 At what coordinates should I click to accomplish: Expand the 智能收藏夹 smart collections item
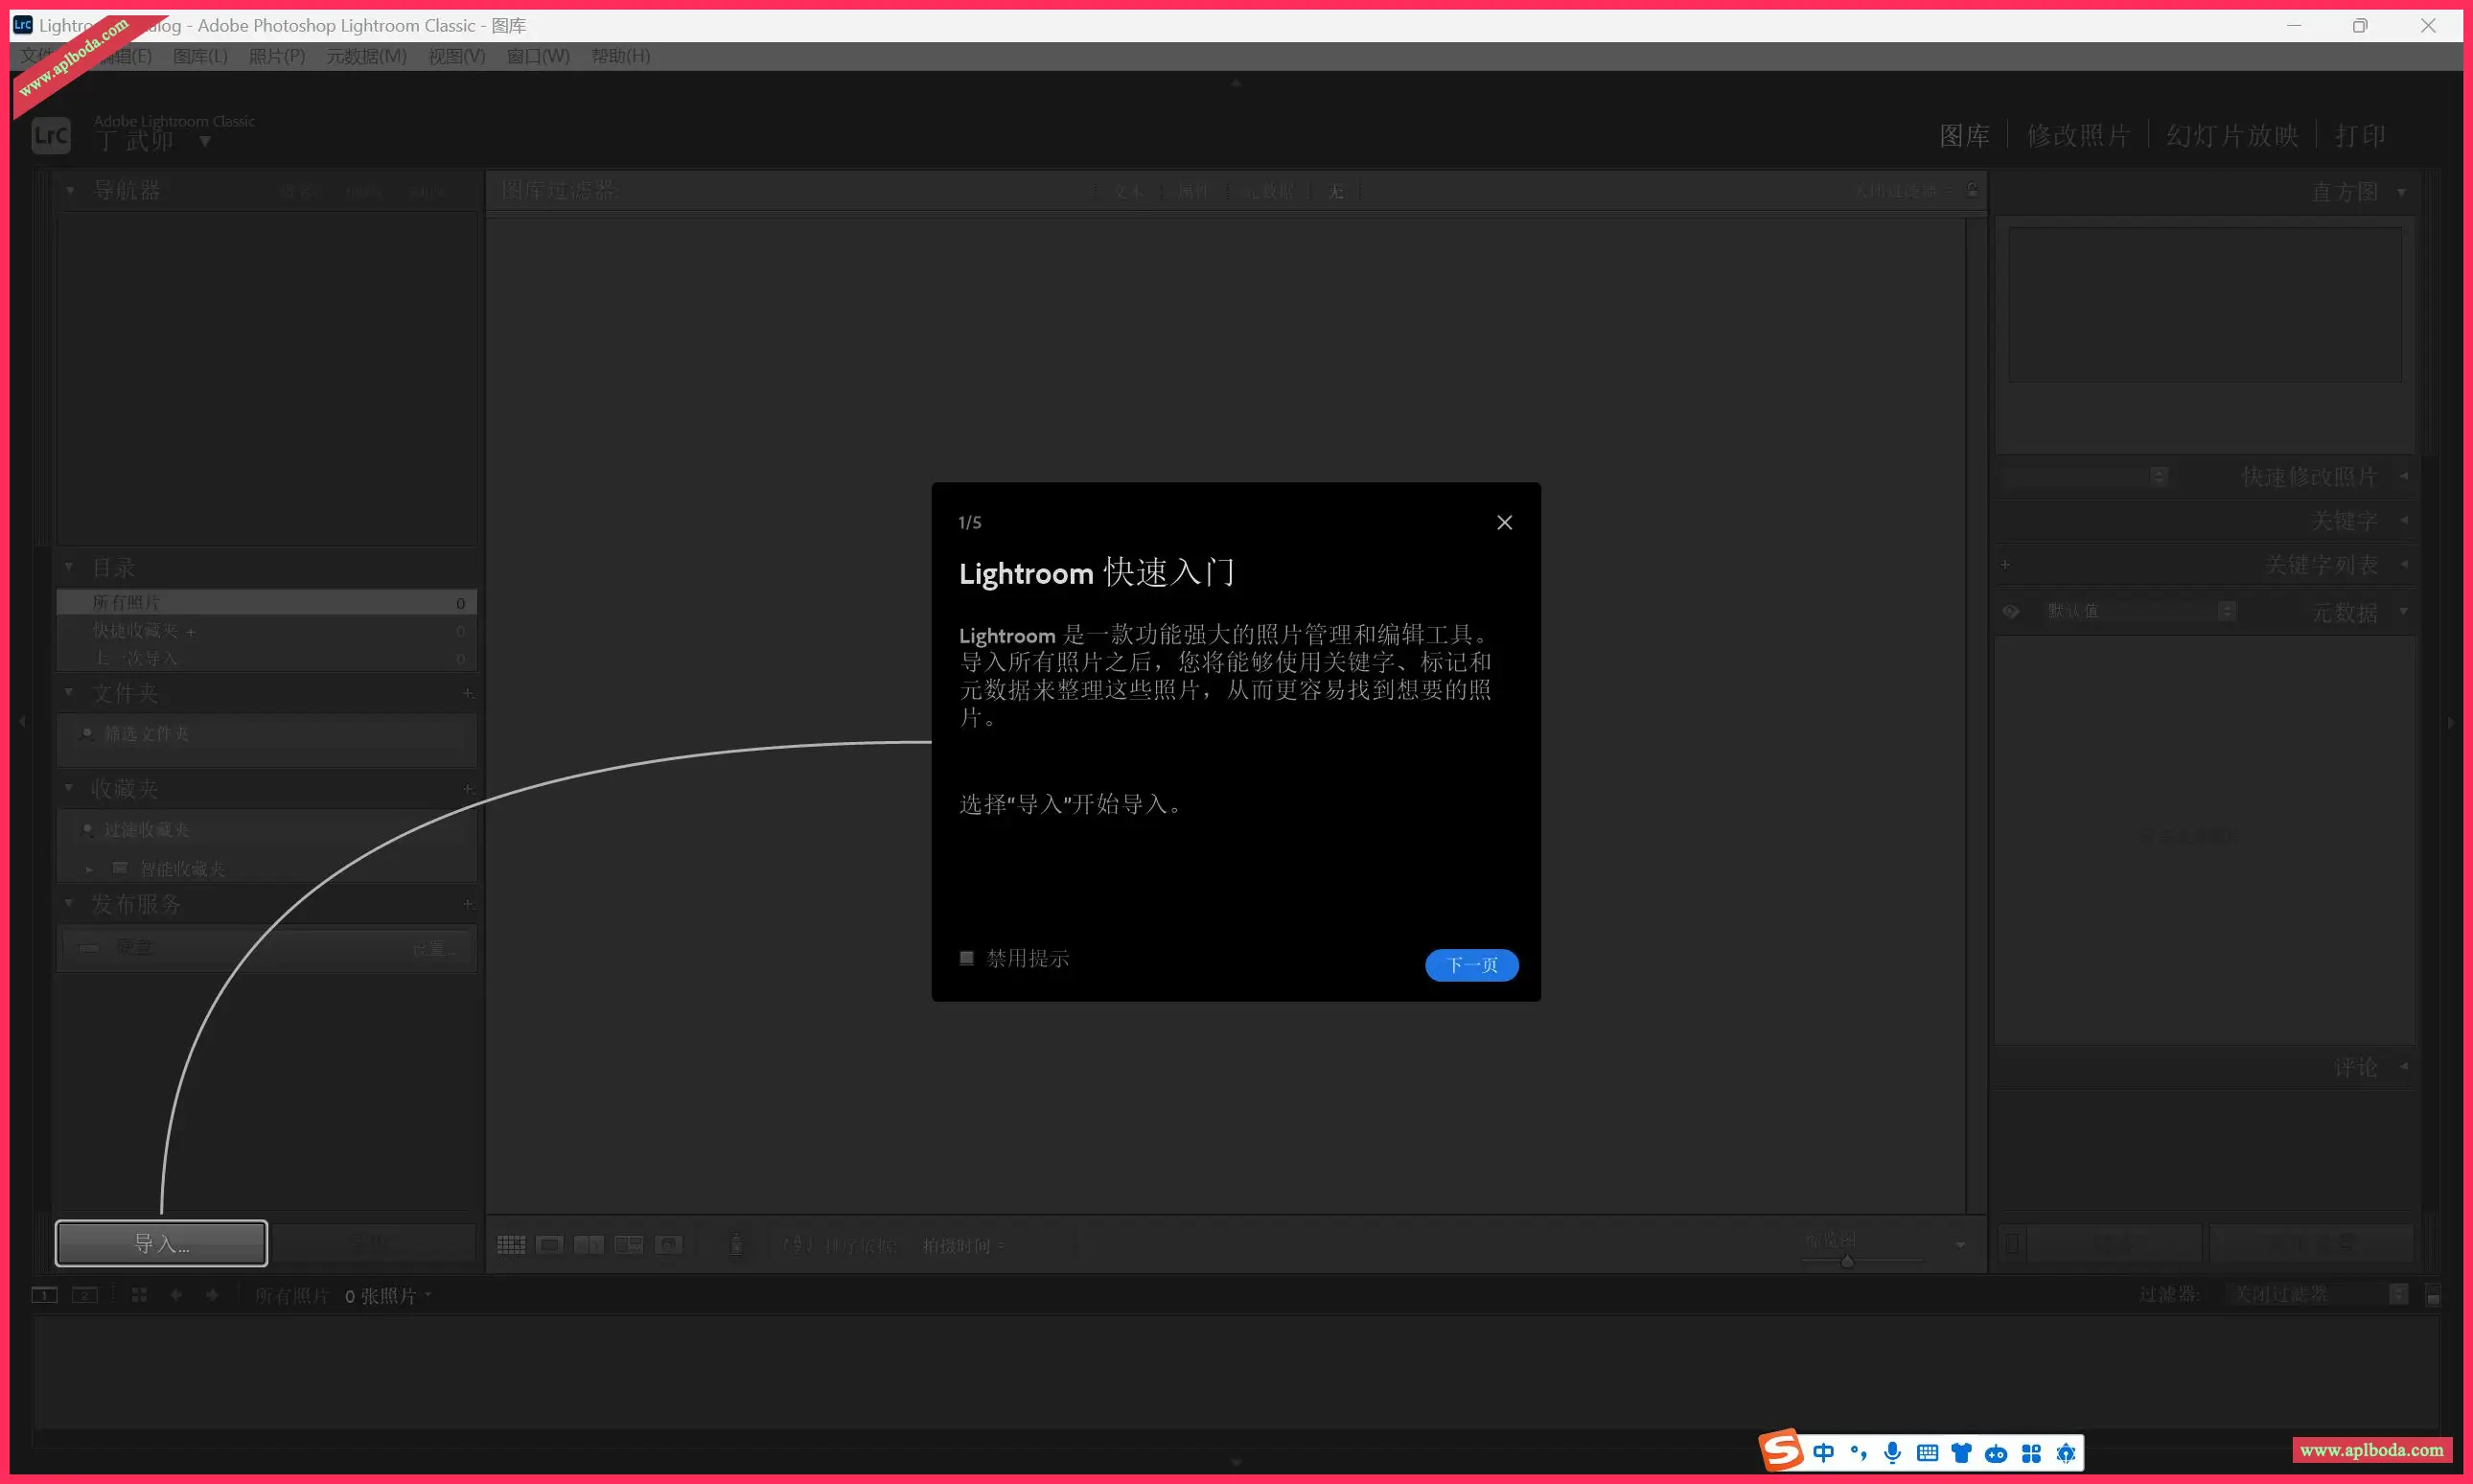pos(89,869)
